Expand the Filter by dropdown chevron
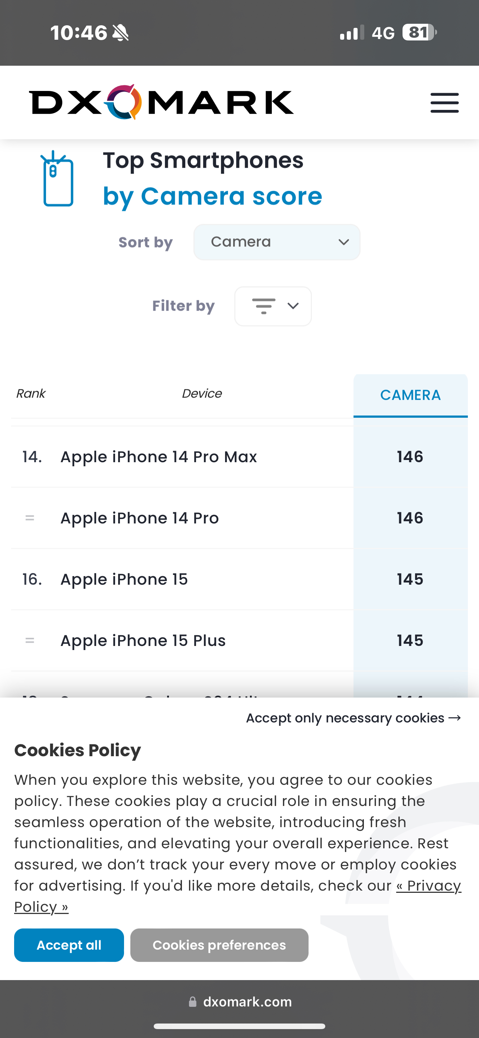The height and width of the screenshot is (1038, 479). coord(293,306)
